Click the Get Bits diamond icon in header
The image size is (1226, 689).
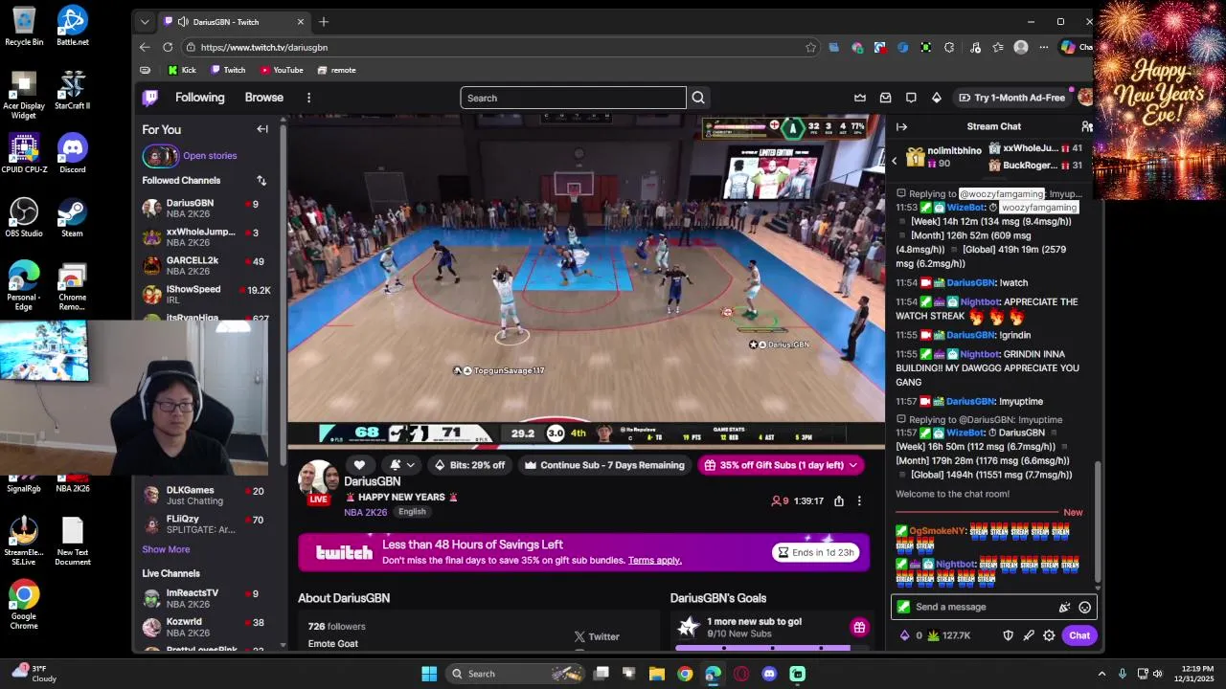937,98
